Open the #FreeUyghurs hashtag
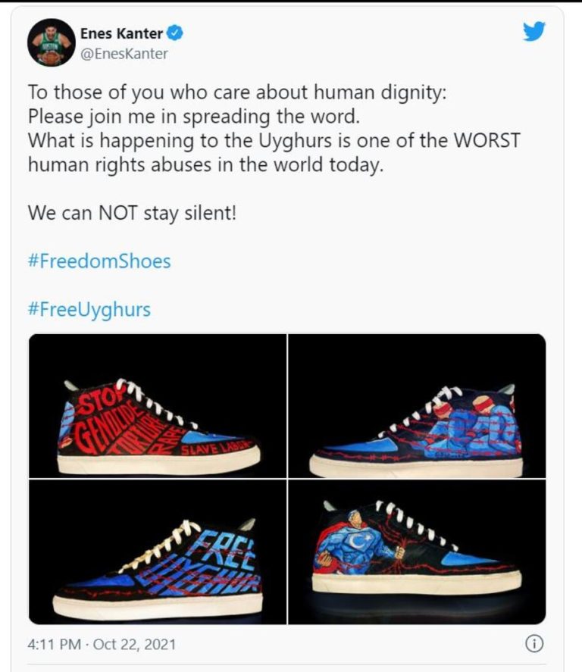This screenshot has width=582, height=672. pyautogui.click(x=89, y=309)
